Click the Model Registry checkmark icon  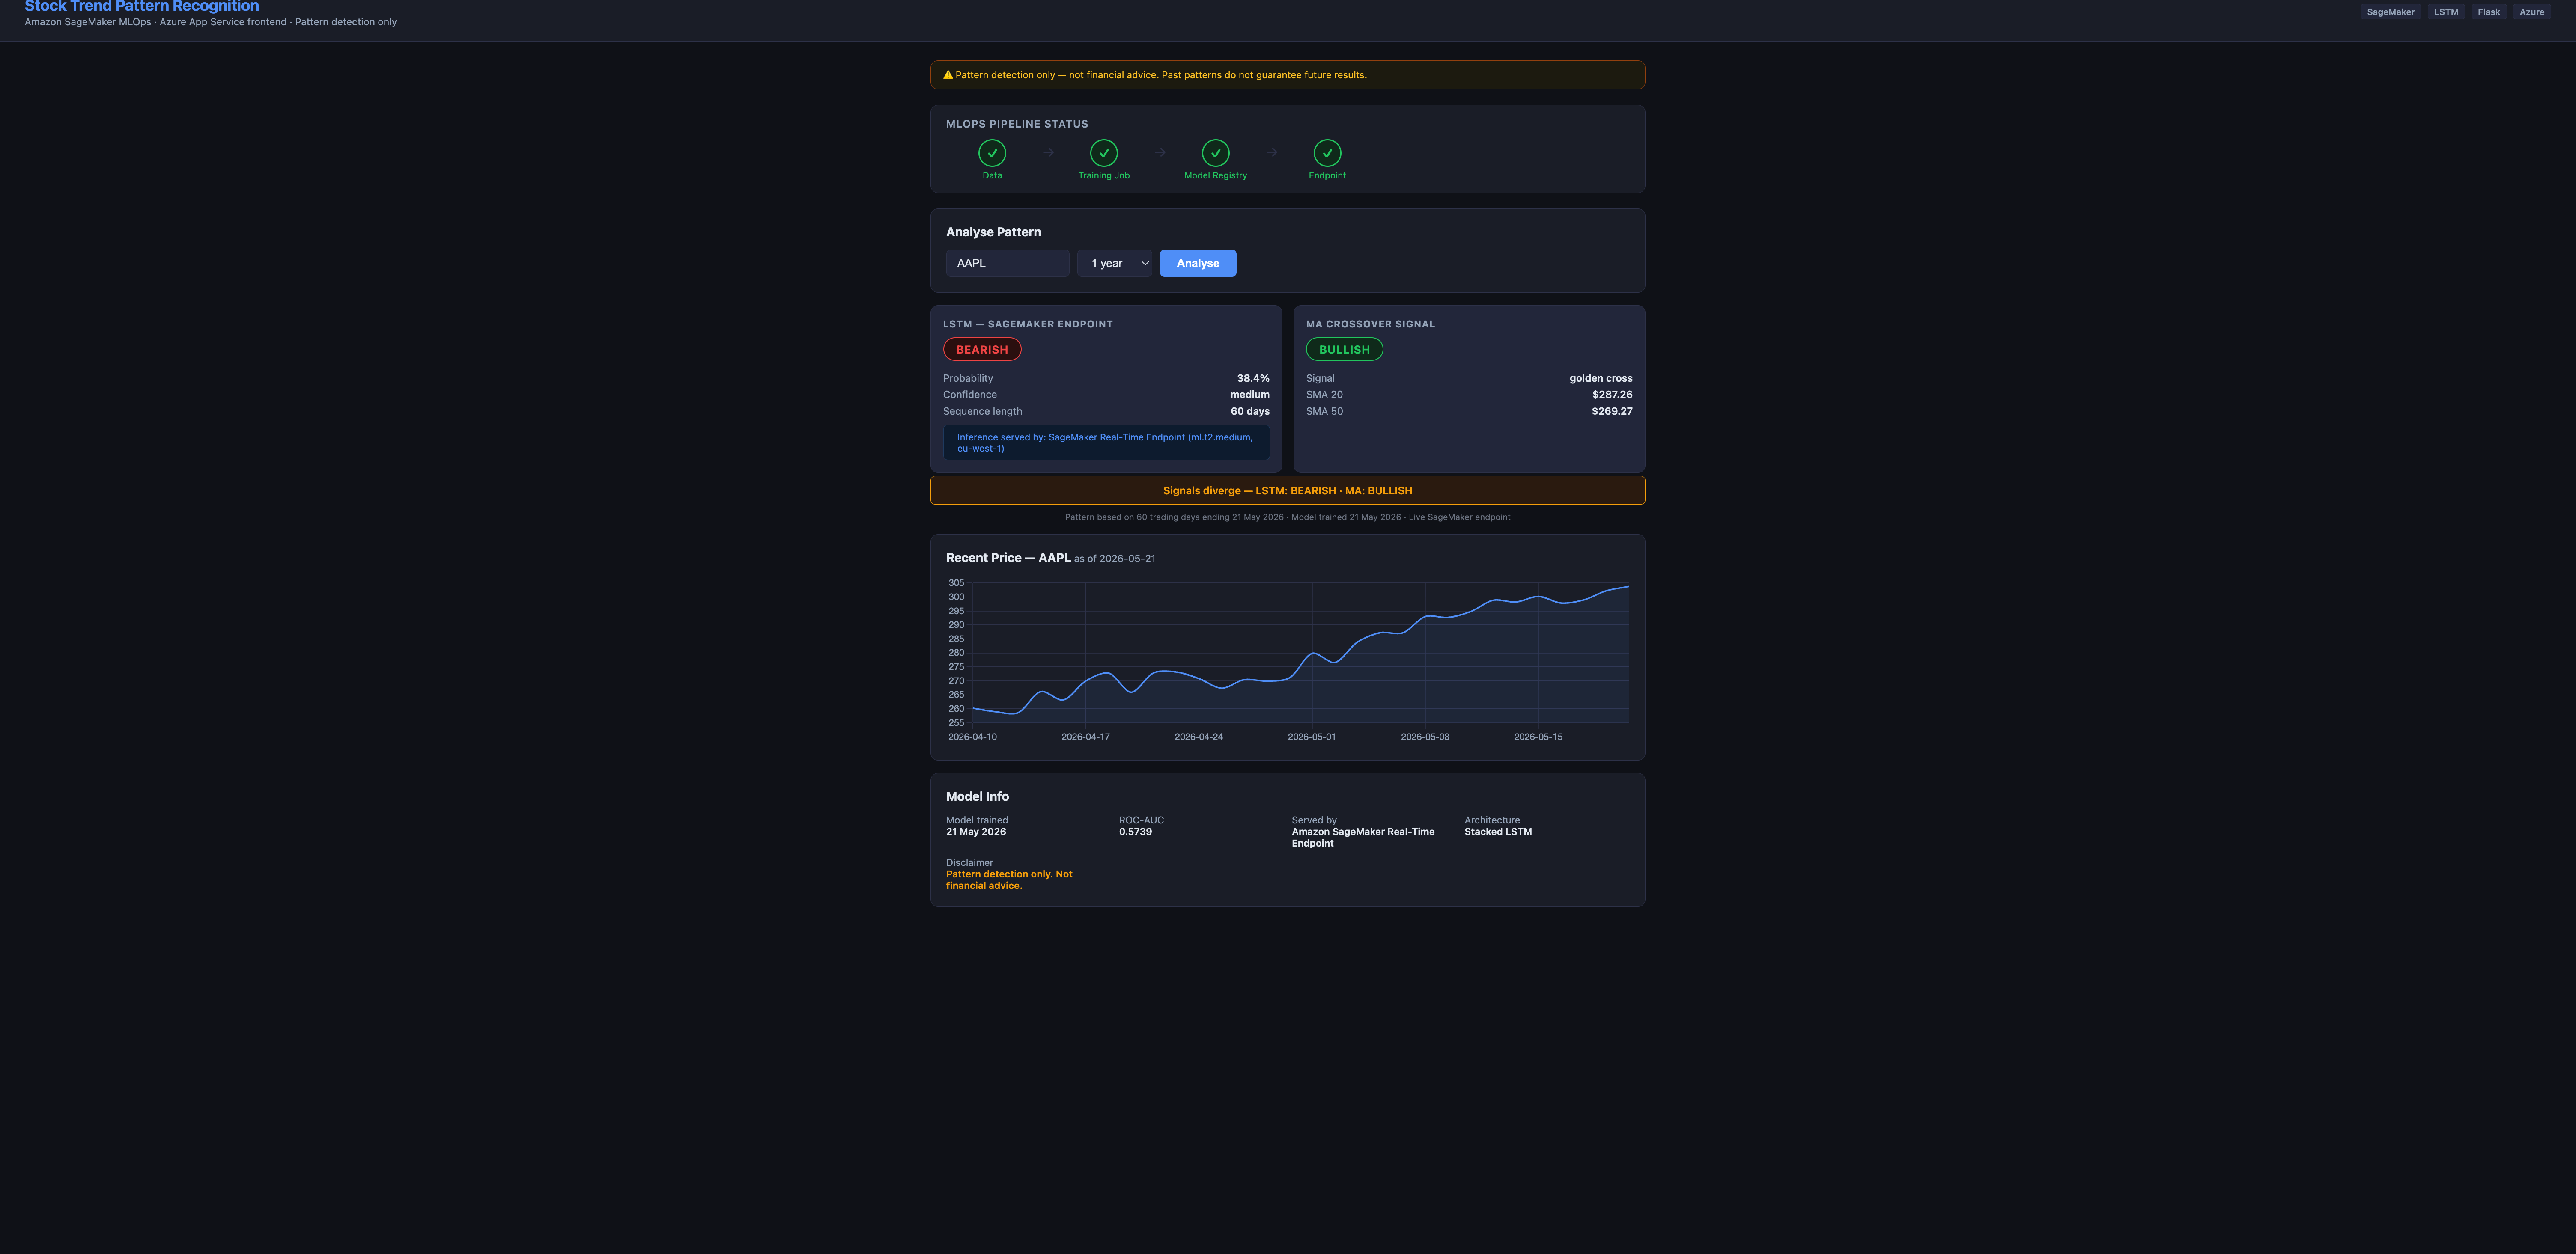coord(1216,153)
